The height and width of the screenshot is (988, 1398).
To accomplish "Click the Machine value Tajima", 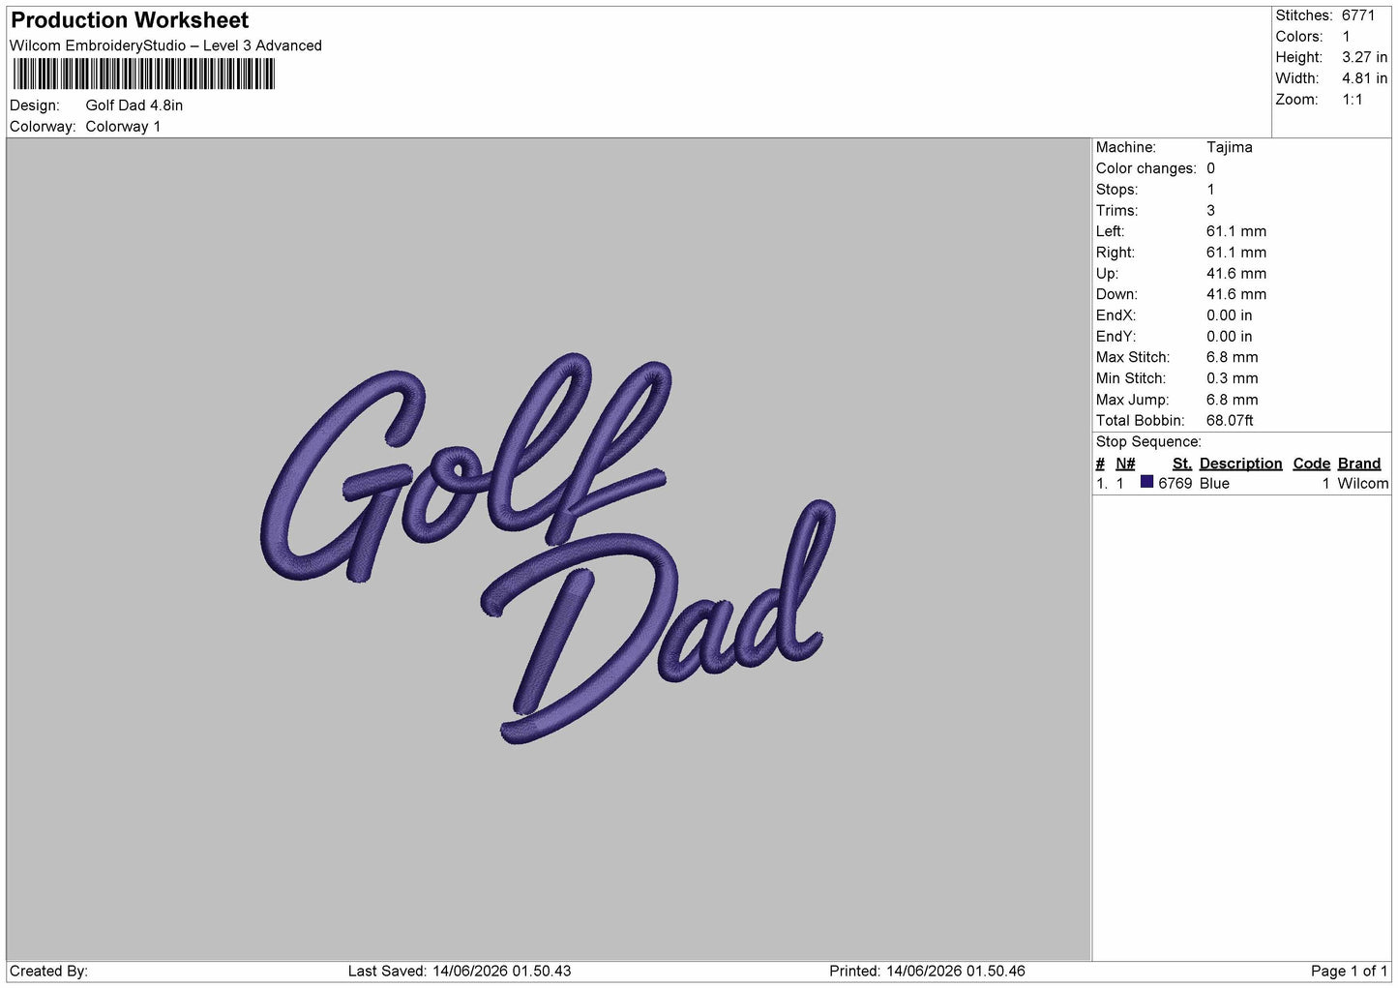I will pyautogui.click(x=1230, y=147).
